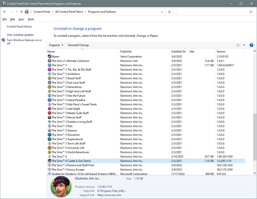
Task: Click The Sims 3 Late Night icon
Action: coord(49,109)
